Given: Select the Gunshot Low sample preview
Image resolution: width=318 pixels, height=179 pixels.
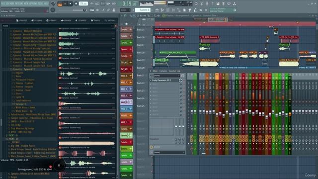Looking at the screenshot, I should (87, 114).
